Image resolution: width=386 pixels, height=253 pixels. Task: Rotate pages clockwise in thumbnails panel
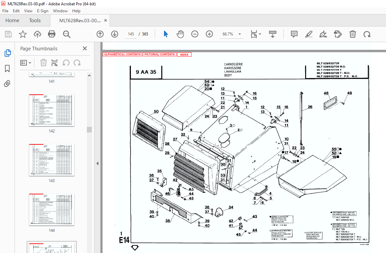tap(77, 63)
